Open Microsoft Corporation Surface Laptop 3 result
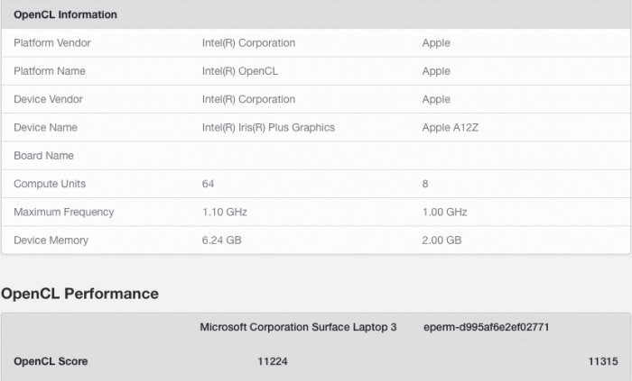Screen dimensions: 632x381 (x=298, y=327)
